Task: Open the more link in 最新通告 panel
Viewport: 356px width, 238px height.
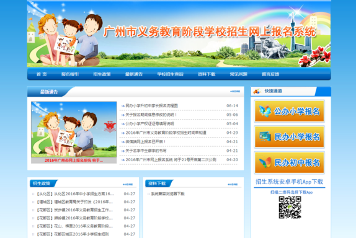Action: pyautogui.click(x=235, y=92)
